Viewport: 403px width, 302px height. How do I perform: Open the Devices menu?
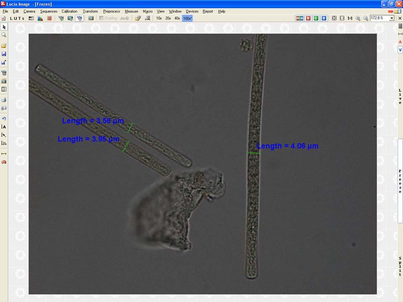pyautogui.click(x=192, y=11)
